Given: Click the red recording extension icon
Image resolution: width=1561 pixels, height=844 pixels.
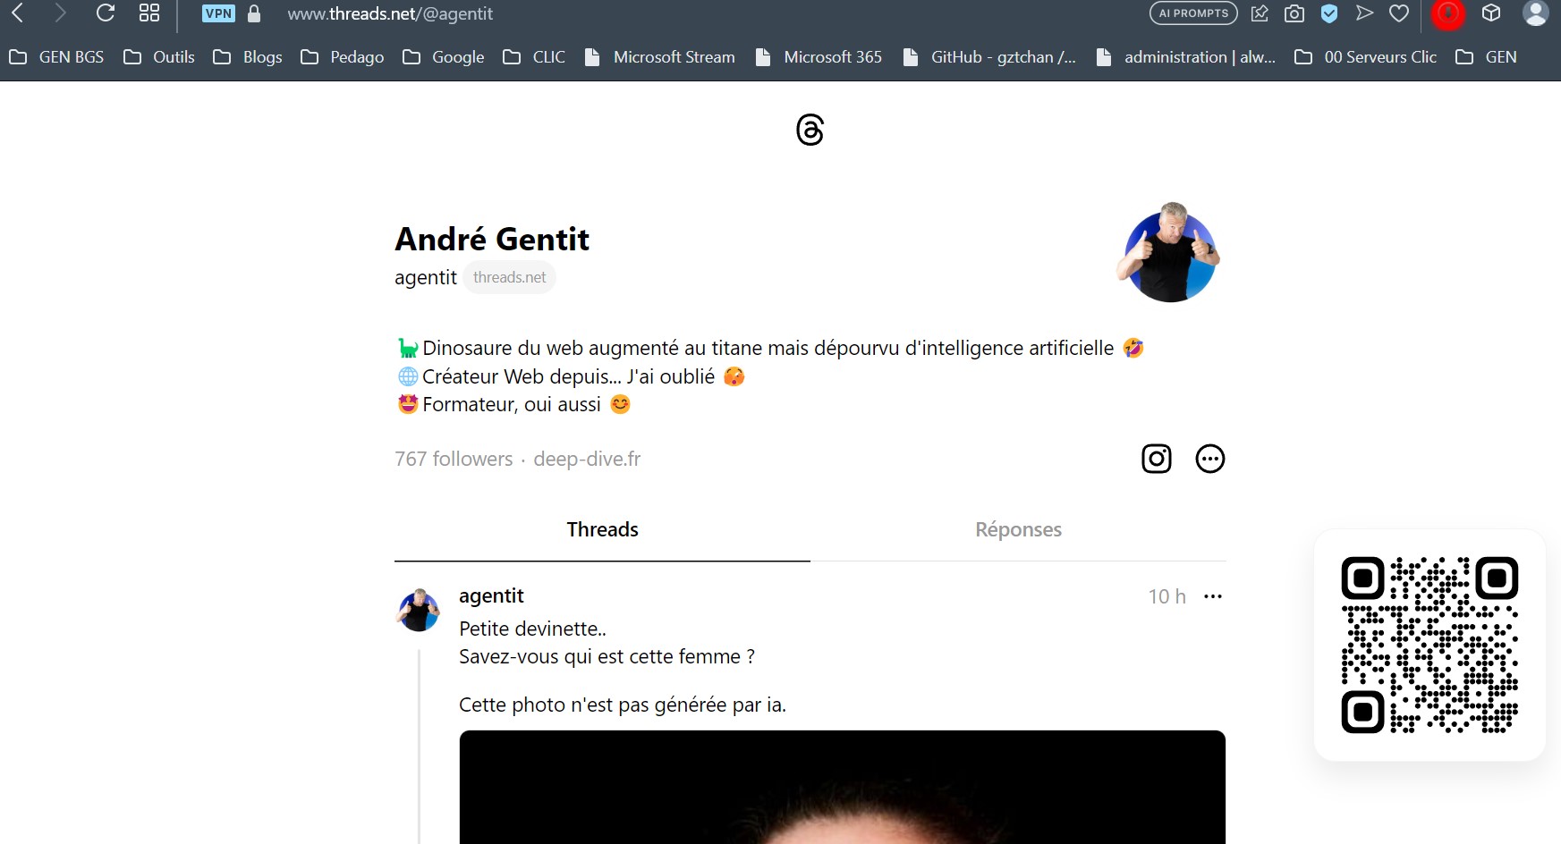Looking at the screenshot, I should [x=1447, y=13].
